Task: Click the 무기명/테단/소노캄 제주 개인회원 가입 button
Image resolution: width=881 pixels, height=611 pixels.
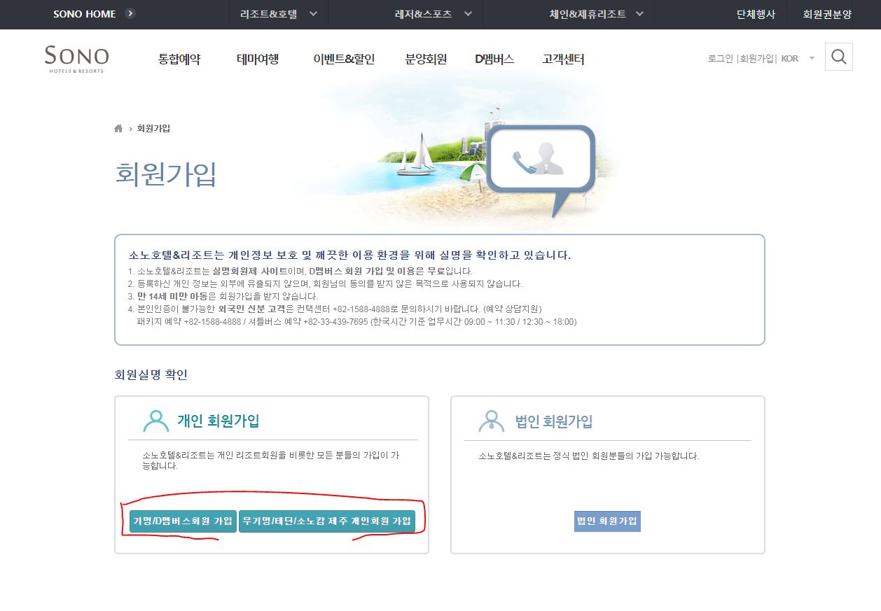Action: pos(327,521)
